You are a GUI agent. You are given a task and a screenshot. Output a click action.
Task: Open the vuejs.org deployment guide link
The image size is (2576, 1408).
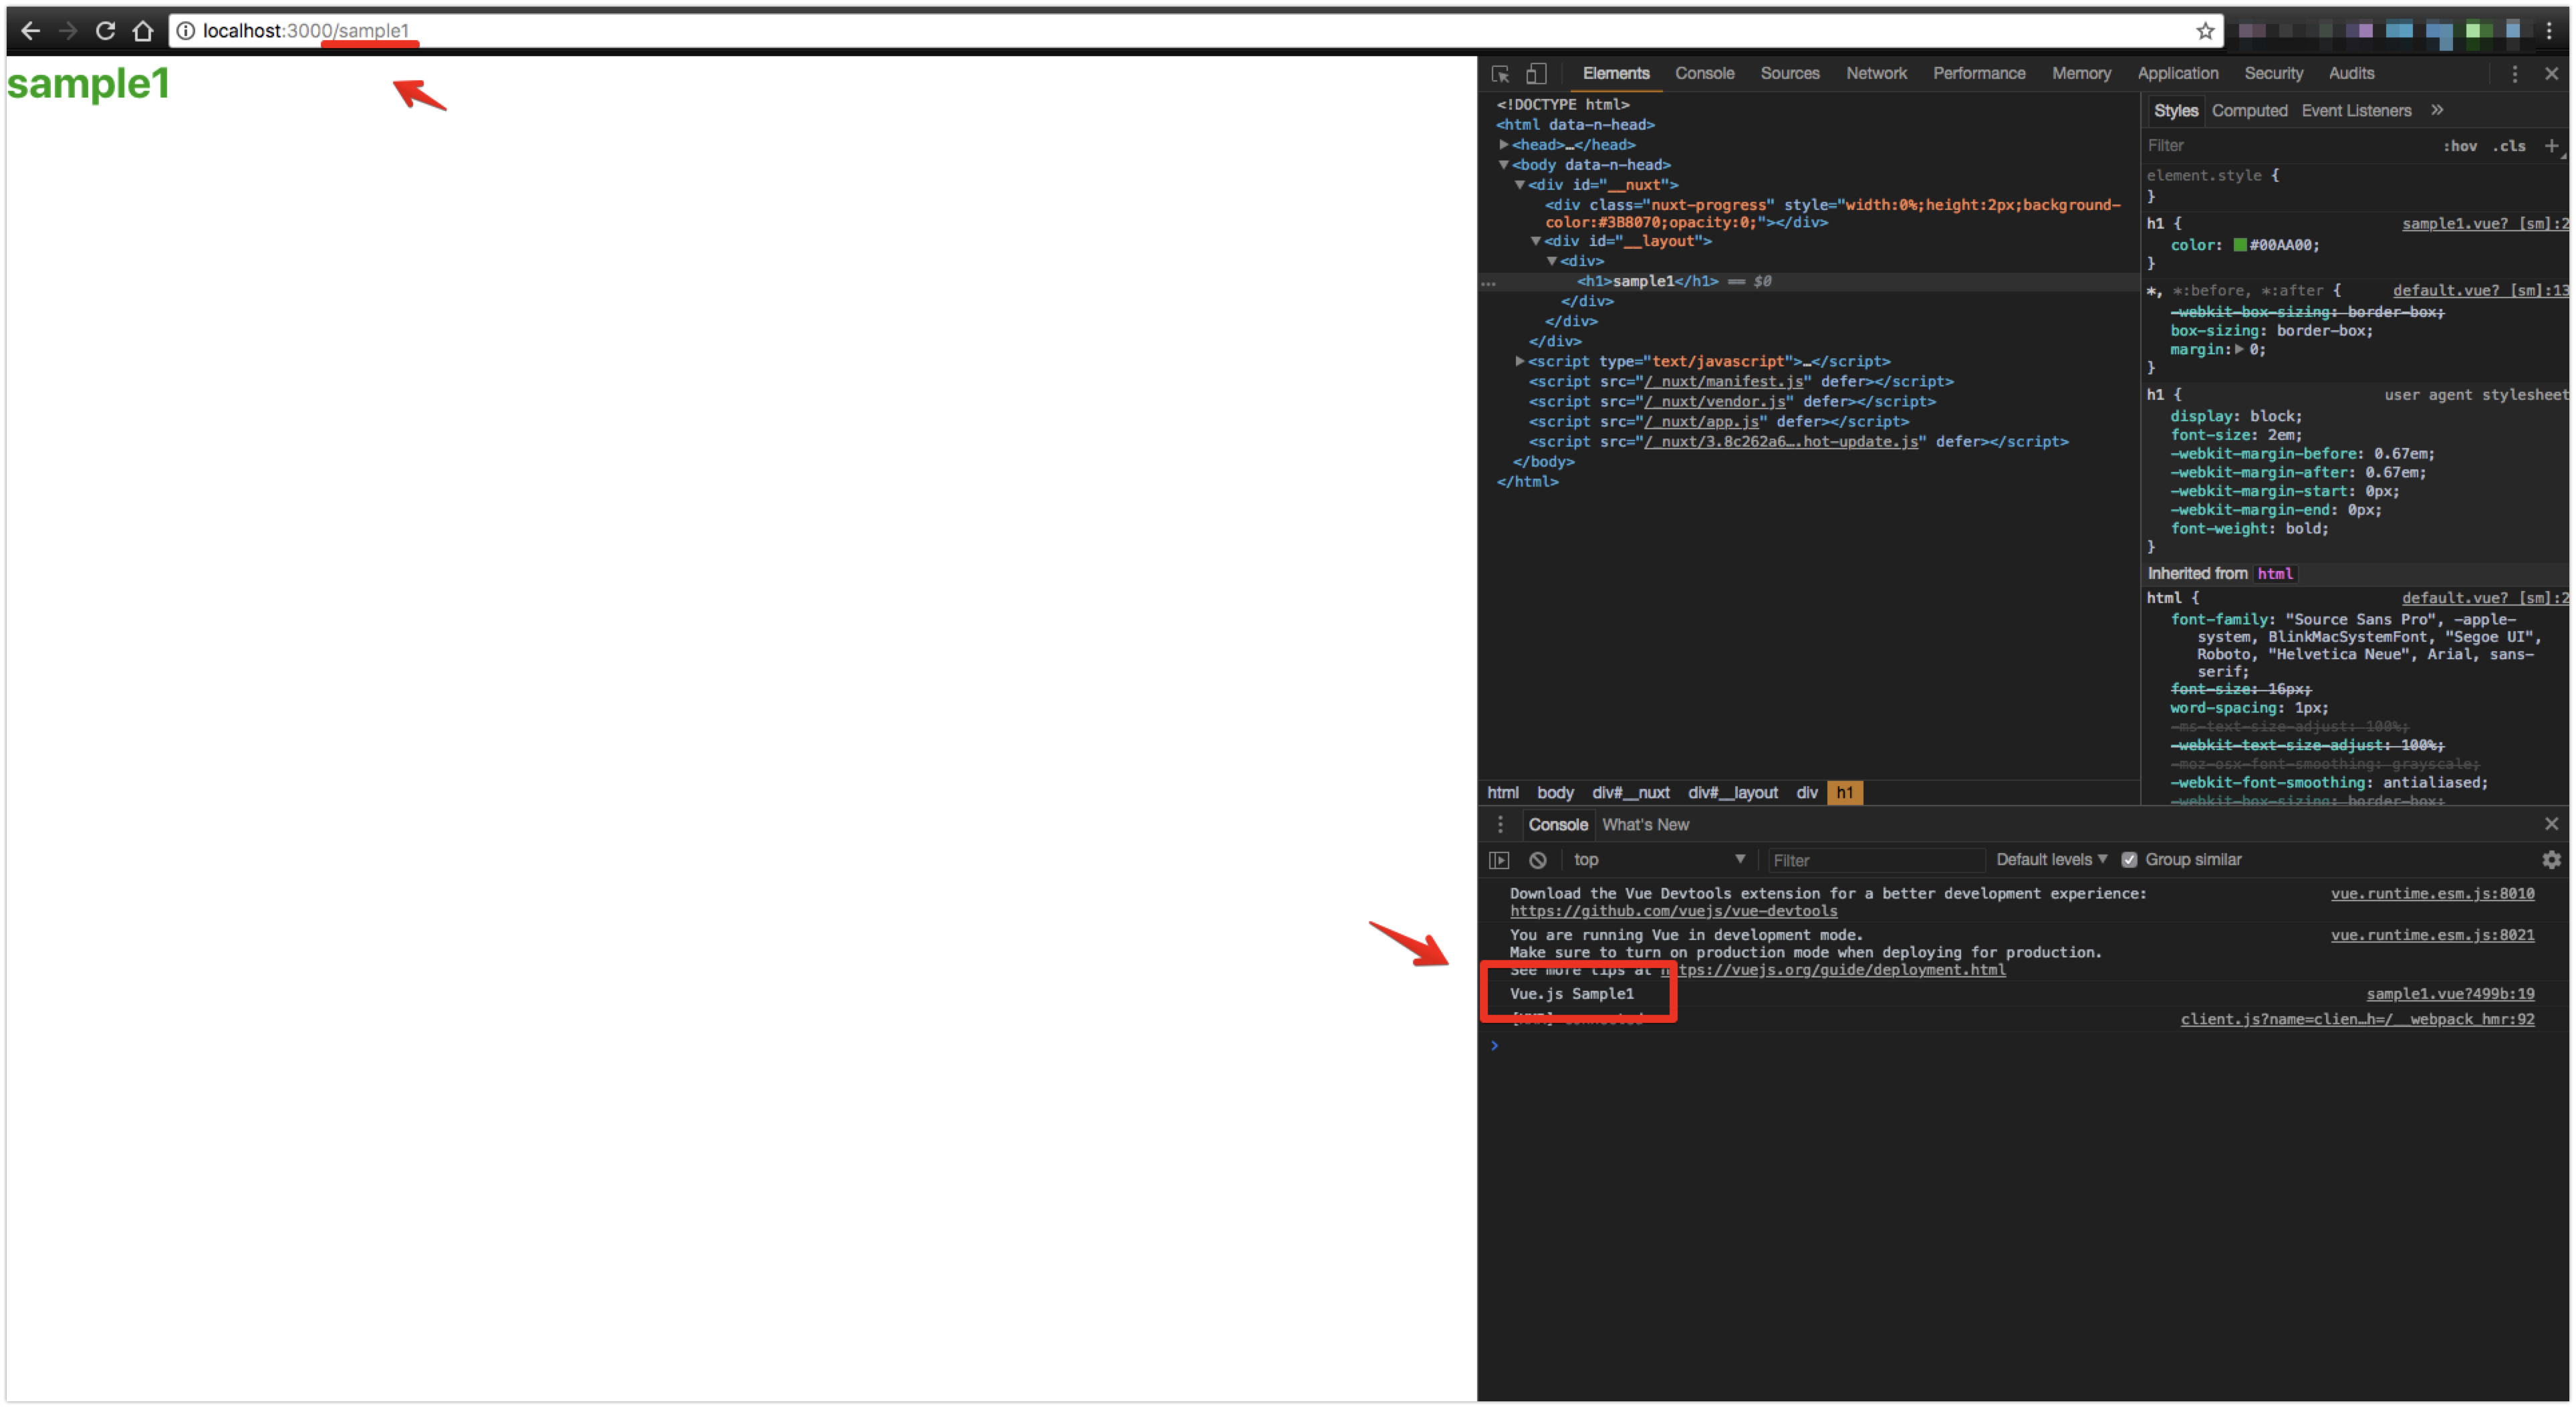[1833, 970]
